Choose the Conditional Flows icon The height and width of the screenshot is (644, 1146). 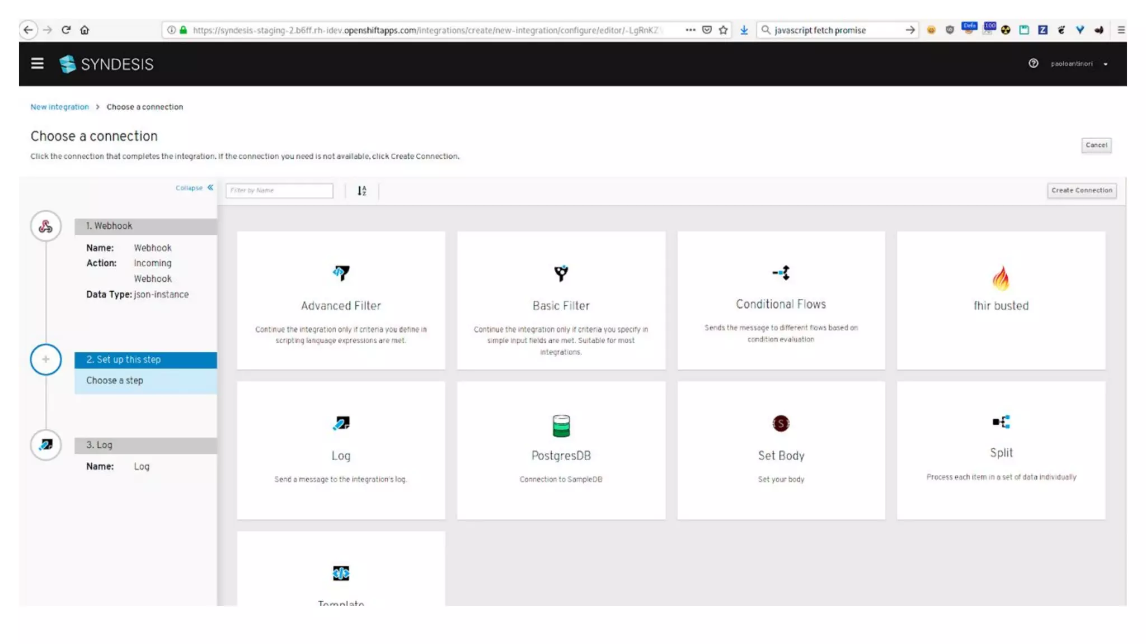[x=781, y=273]
